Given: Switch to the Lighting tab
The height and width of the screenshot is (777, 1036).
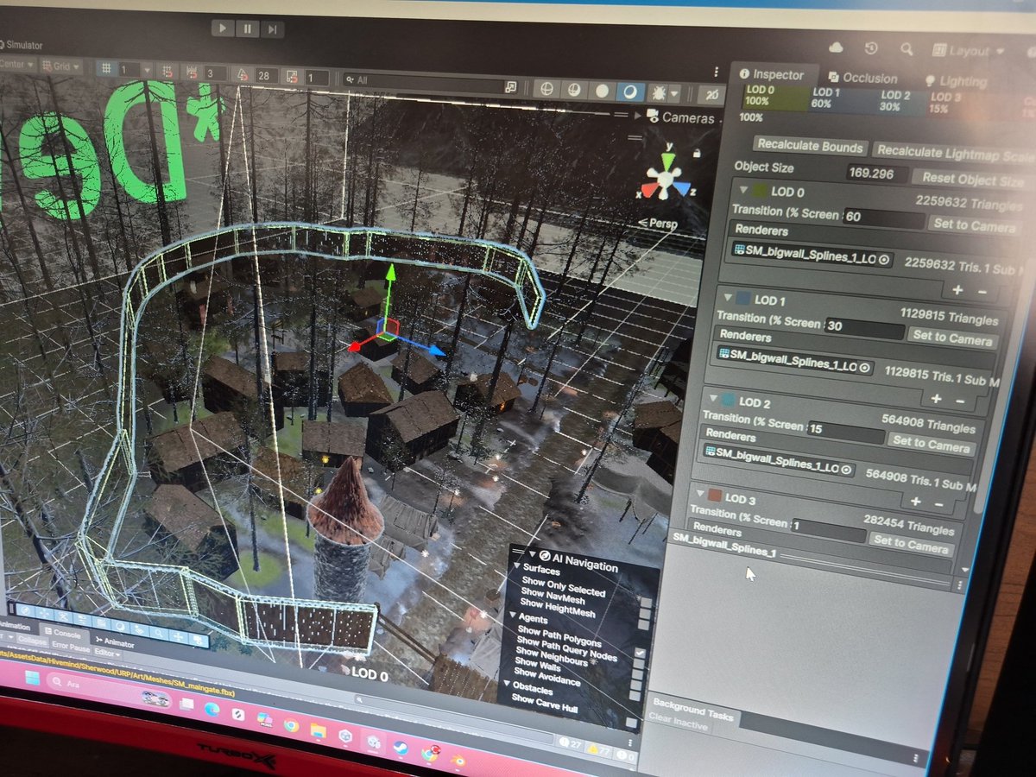Looking at the screenshot, I should [956, 81].
